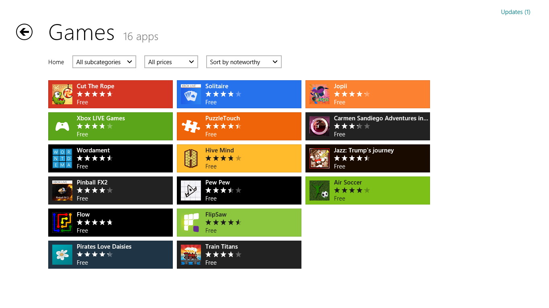Click the Air Soccer title text
Image resolution: width=549 pixels, height=308 pixels.
pos(348,182)
